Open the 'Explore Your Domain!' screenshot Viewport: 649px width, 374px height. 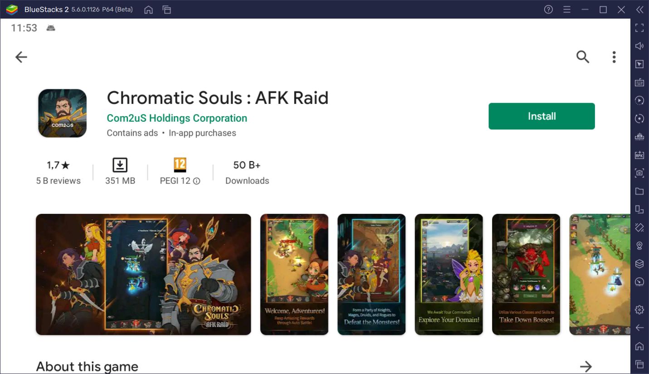[x=449, y=275]
